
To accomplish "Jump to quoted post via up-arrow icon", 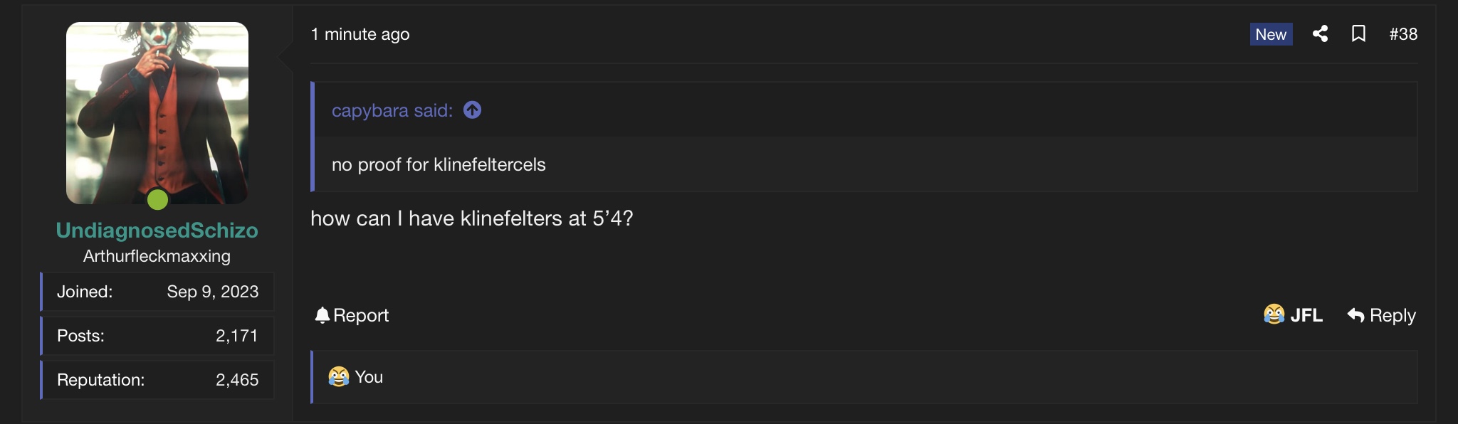I will [472, 110].
